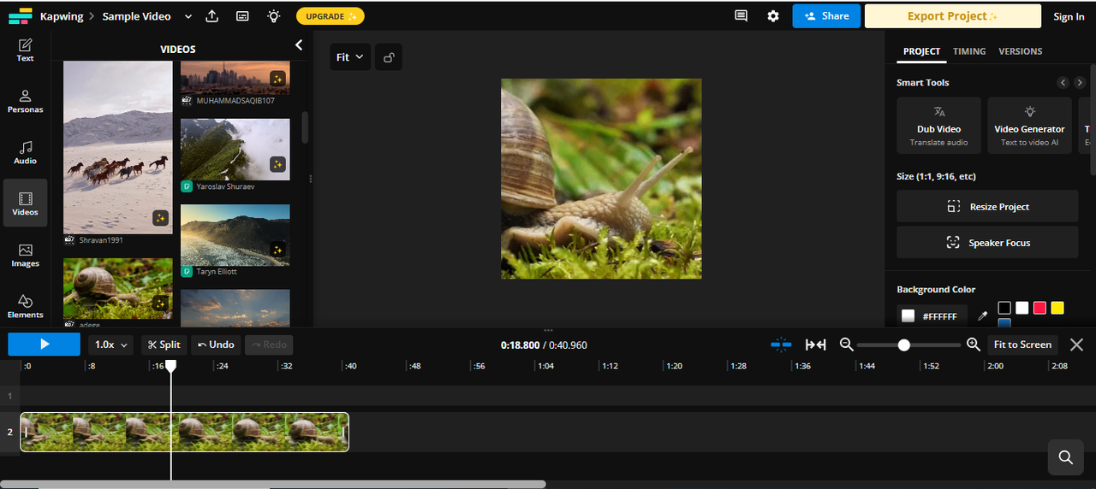The width and height of the screenshot is (1096, 489).
Task: Click the horizontal timeline scrollbar
Action: (272, 484)
